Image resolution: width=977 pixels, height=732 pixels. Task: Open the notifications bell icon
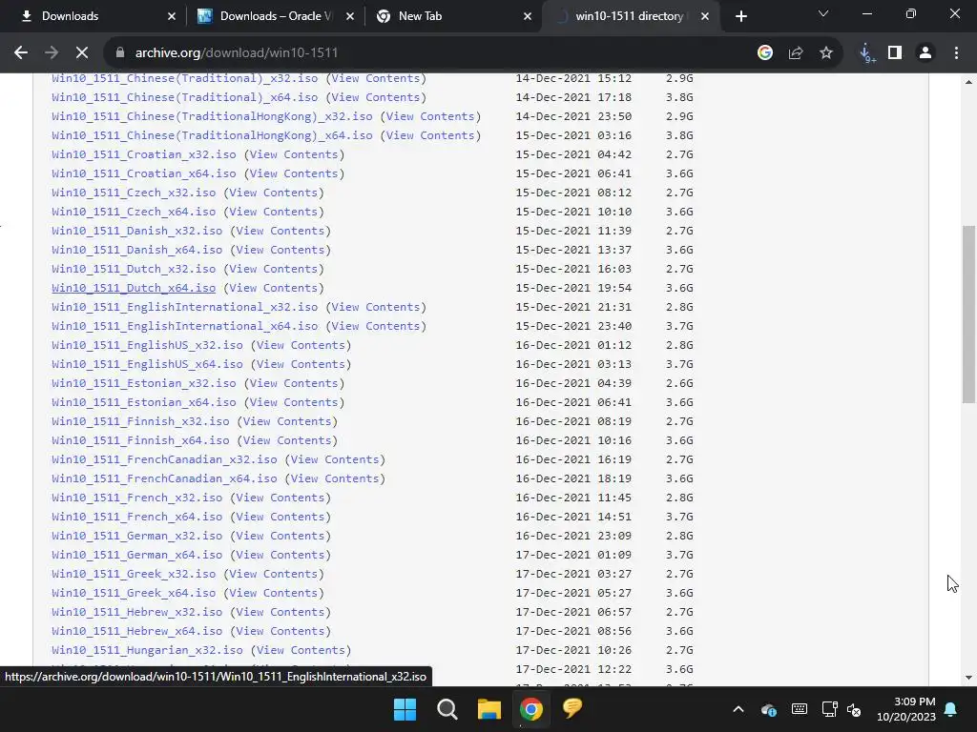click(x=951, y=709)
